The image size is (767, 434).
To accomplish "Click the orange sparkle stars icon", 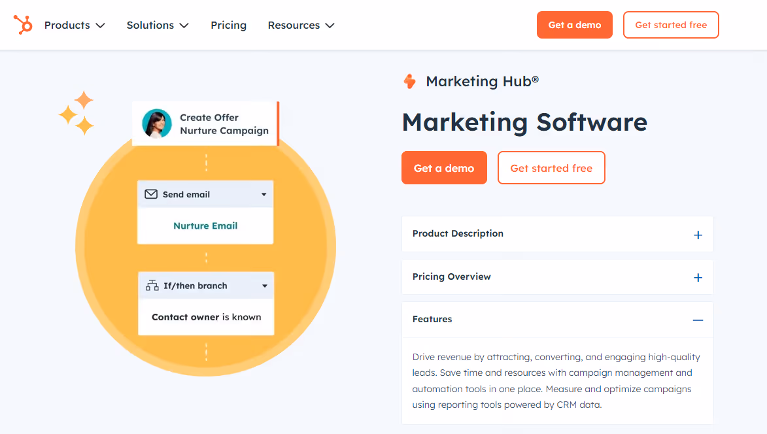I will tap(77, 112).
